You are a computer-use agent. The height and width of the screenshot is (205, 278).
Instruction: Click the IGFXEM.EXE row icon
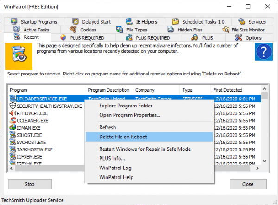click(x=13, y=157)
